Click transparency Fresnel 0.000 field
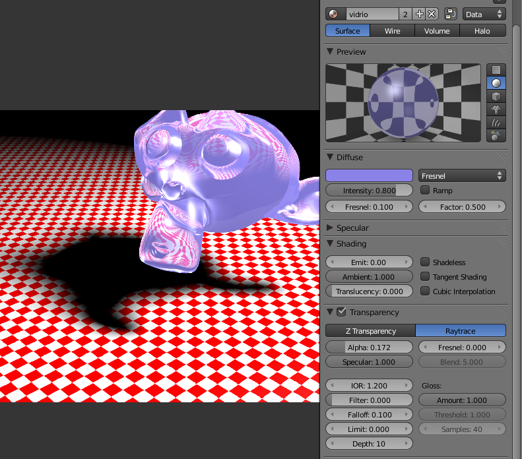Screen dimensions: 522x459 [462, 348]
